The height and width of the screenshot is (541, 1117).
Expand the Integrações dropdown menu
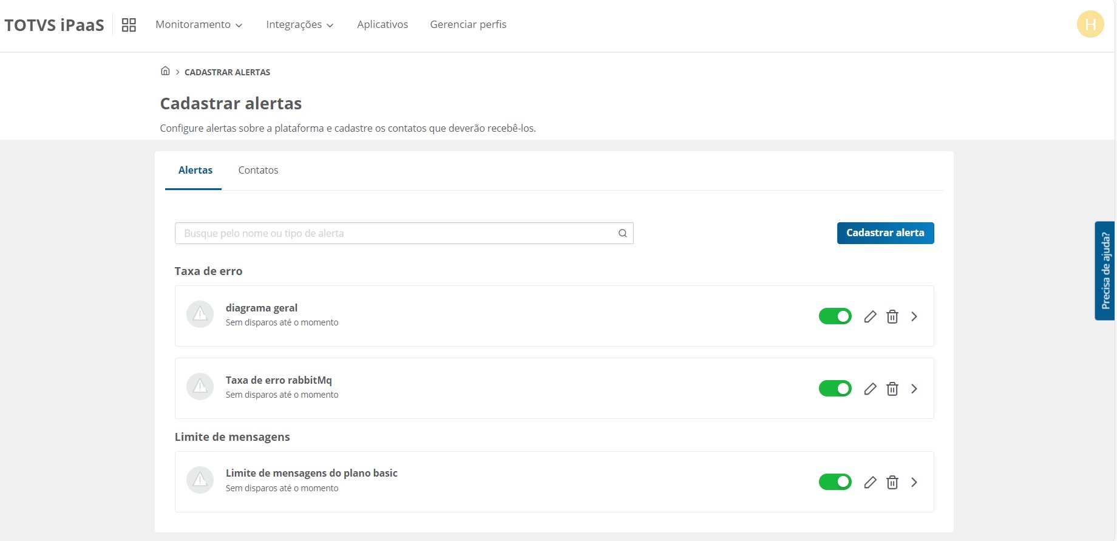pos(299,25)
